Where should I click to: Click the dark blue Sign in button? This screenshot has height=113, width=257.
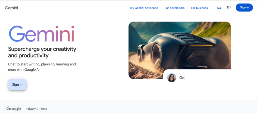point(244,7)
